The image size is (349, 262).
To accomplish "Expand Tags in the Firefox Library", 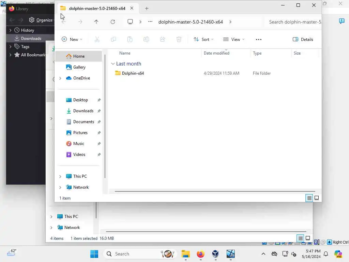I will (x=10, y=46).
